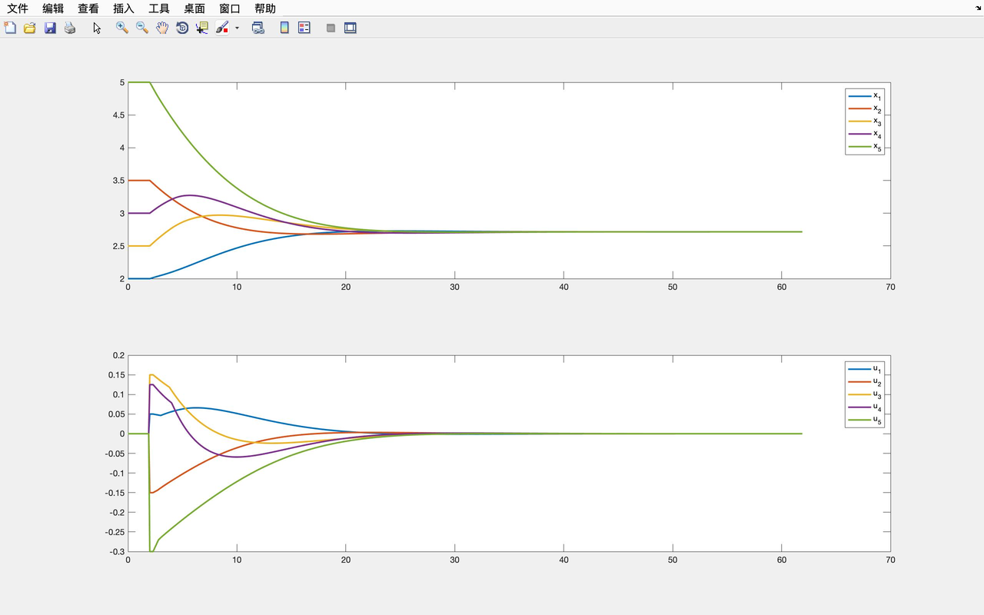Open the 桌面 menu
Viewport: 984px width, 615px height.
tap(194, 8)
